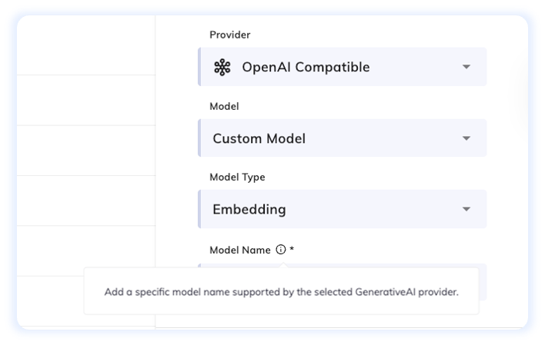Click the info icon beside Model Name
Image resolution: width=545 pixels, height=345 pixels.
tap(280, 249)
